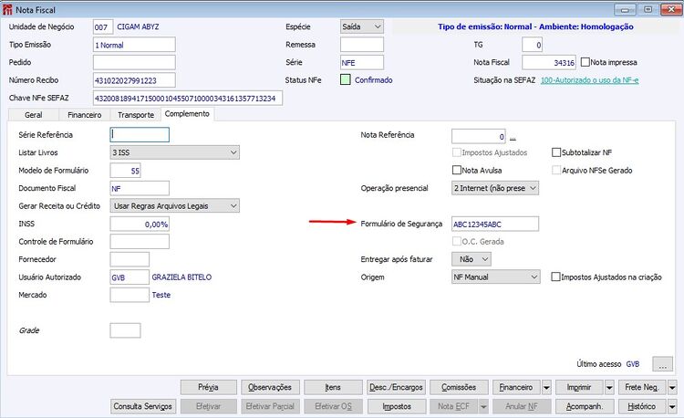Expand the arrow next to Histórico button
Viewport: 684px width, 418px height.
coord(672,407)
